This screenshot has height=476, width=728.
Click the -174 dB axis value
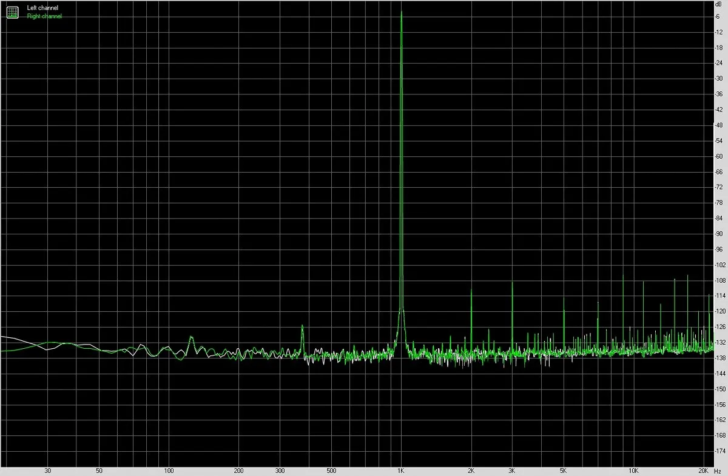point(721,451)
